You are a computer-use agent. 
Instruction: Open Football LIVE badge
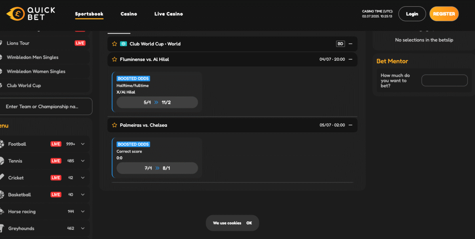(x=56, y=144)
